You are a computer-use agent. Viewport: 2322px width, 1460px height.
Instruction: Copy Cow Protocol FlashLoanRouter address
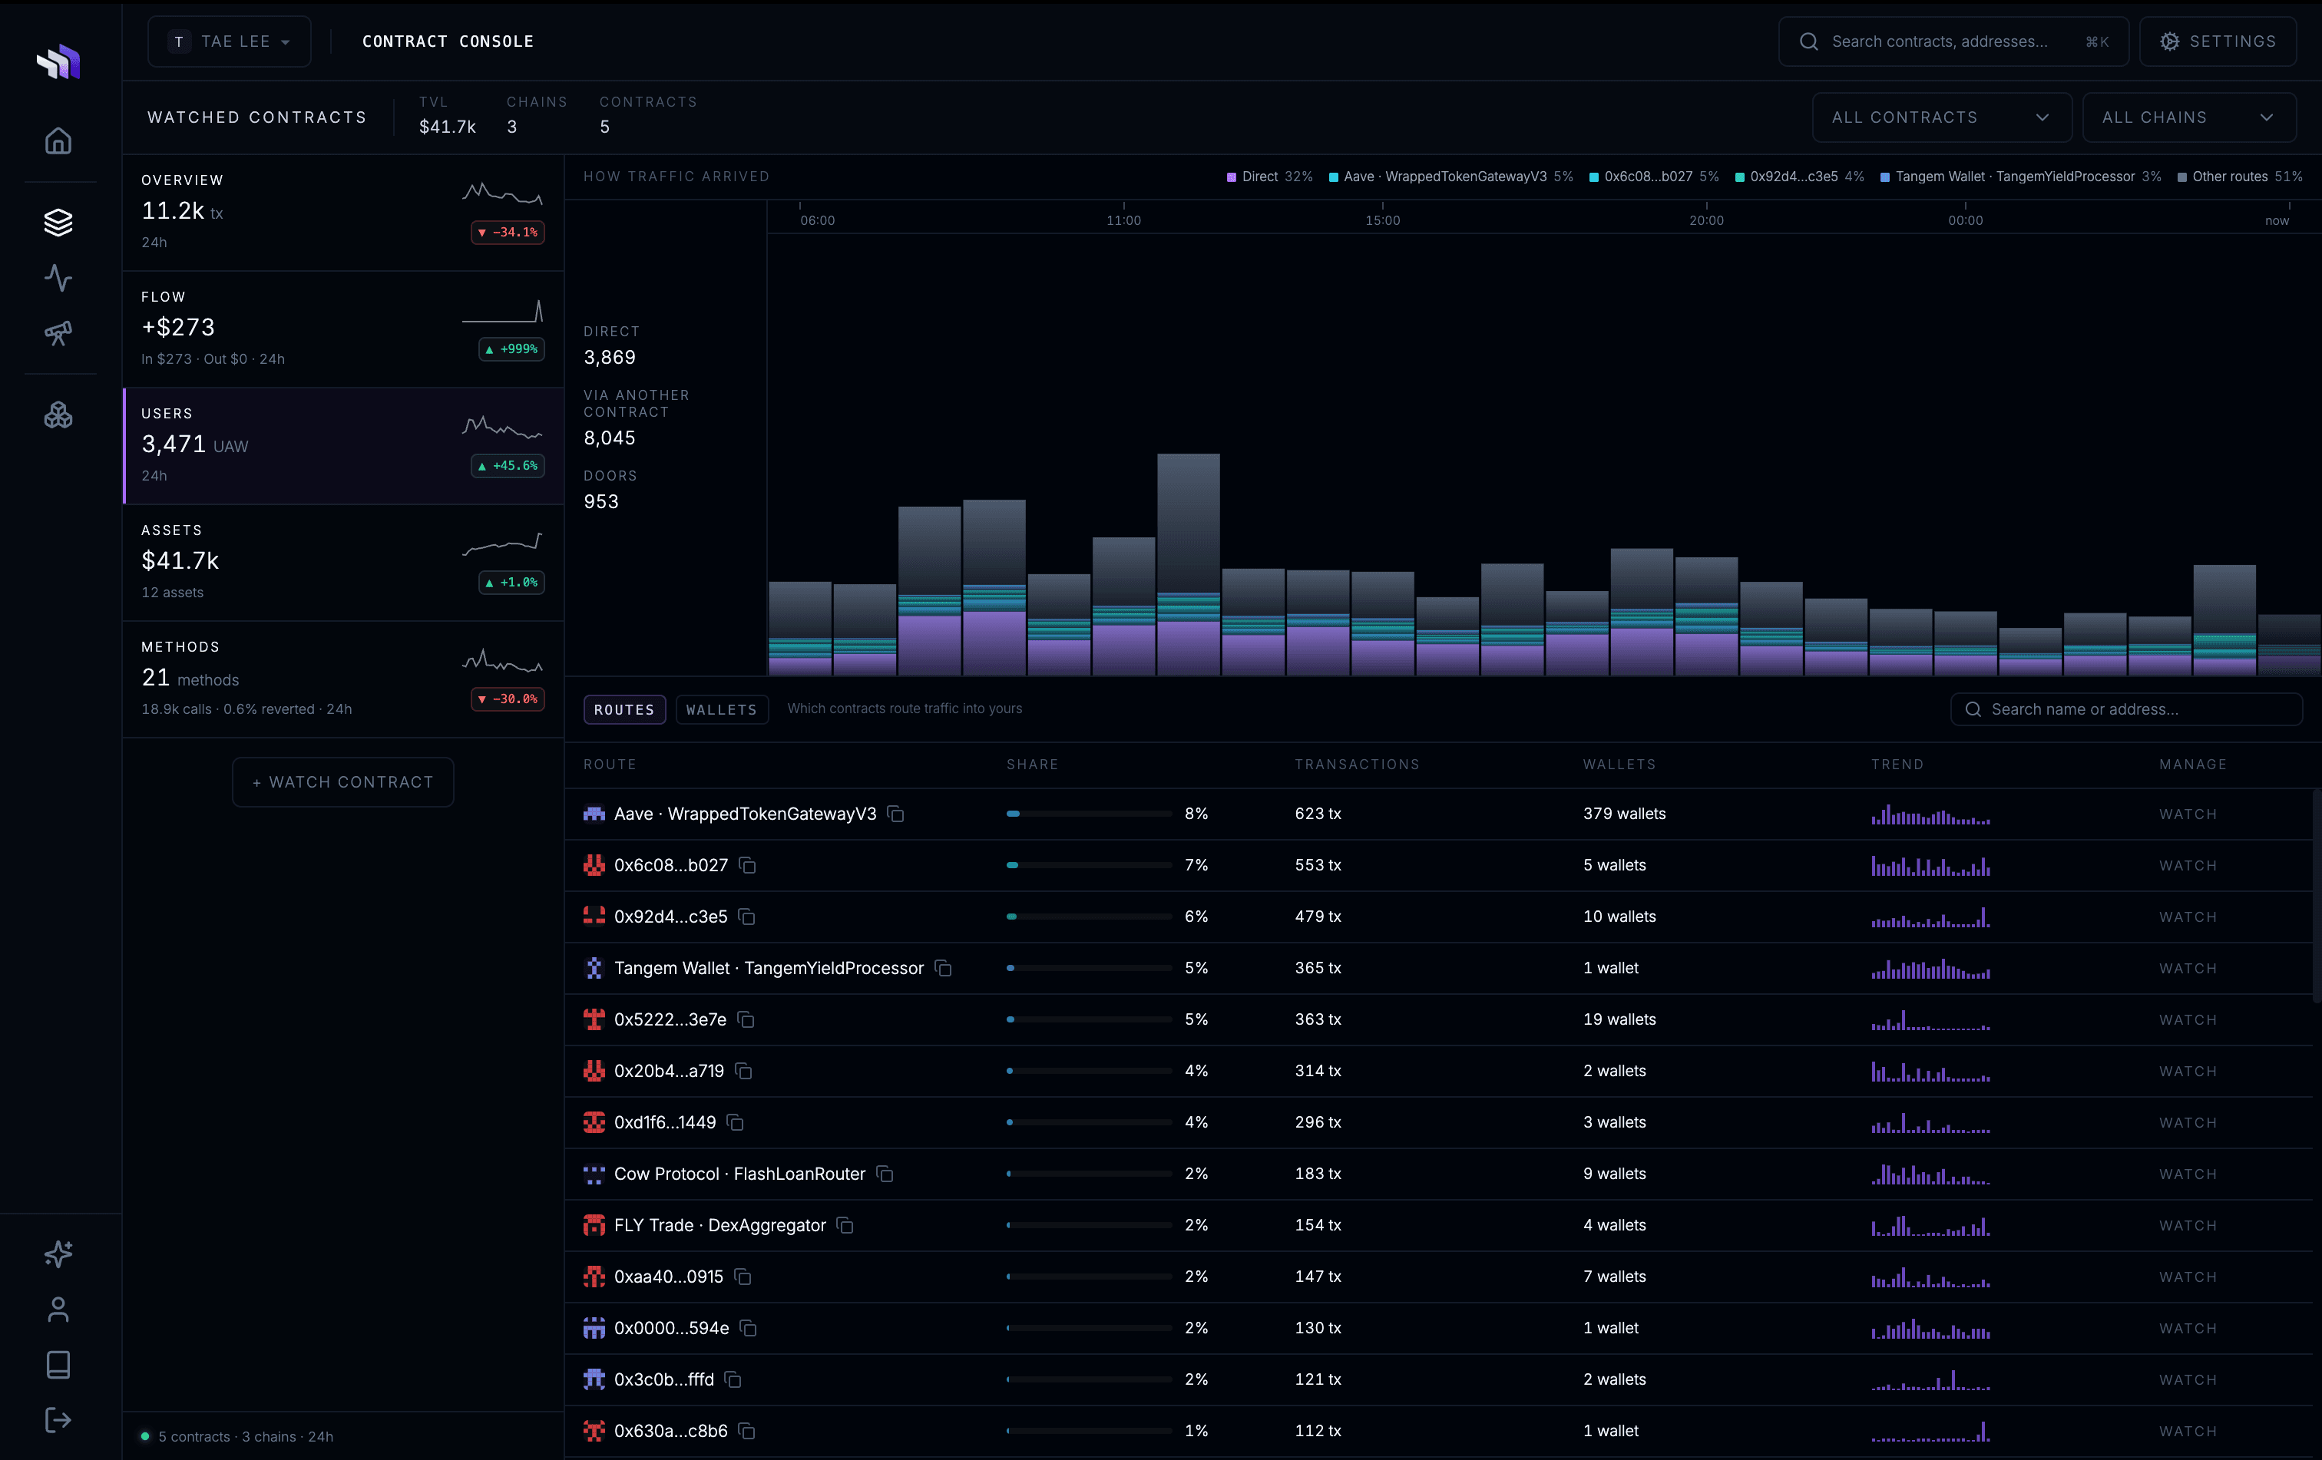pos(885,1174)
